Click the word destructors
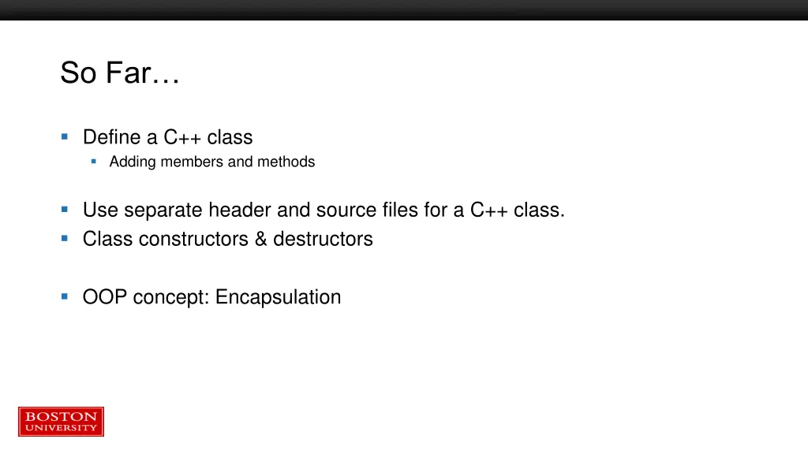Viewport: 808px width, 454px height. click(323, 239)
